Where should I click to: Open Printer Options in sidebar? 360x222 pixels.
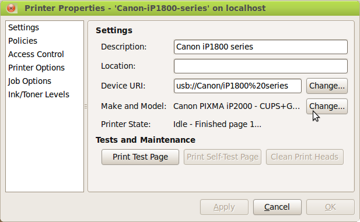[37, 68]
